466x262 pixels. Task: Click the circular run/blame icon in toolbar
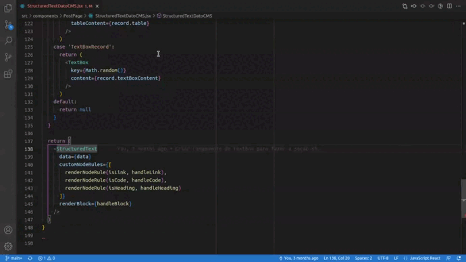pos(440,6)
